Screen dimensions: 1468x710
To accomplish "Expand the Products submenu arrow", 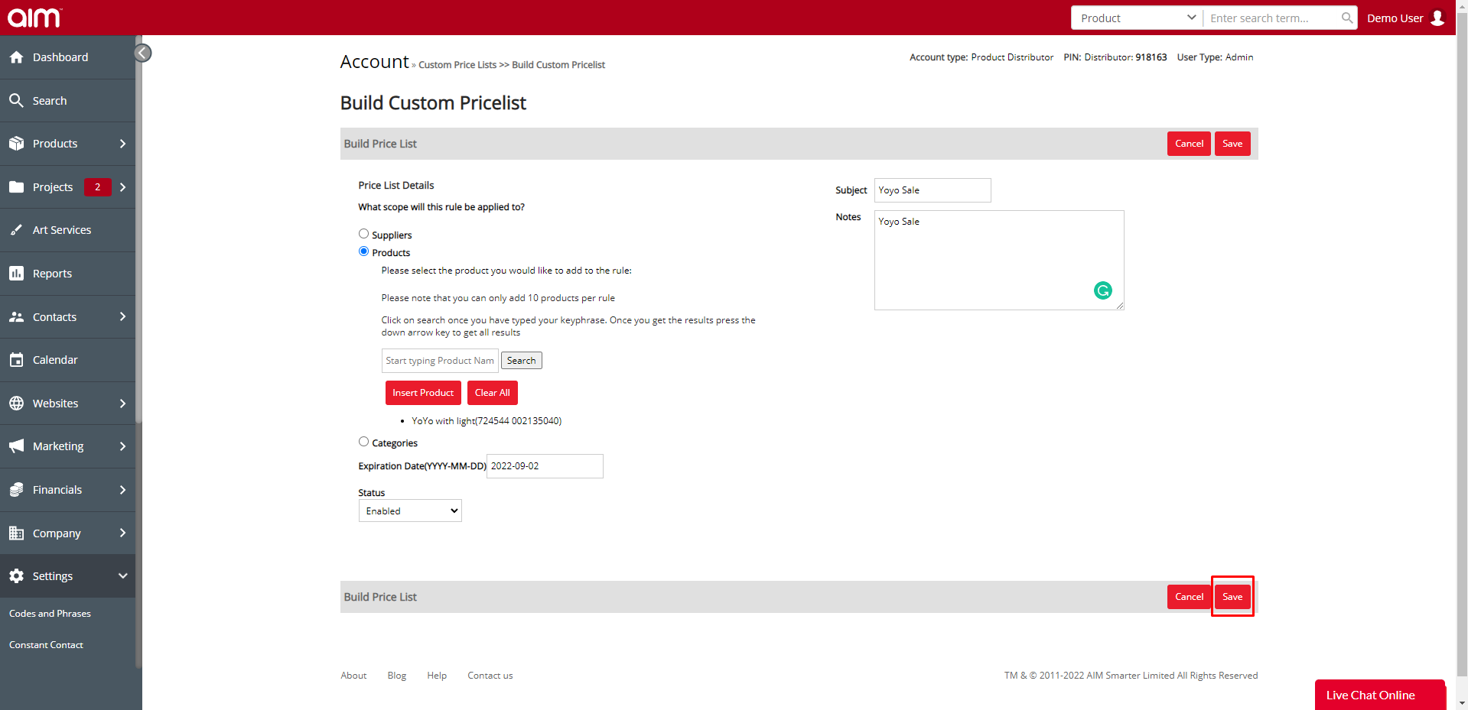I will 122,144.
